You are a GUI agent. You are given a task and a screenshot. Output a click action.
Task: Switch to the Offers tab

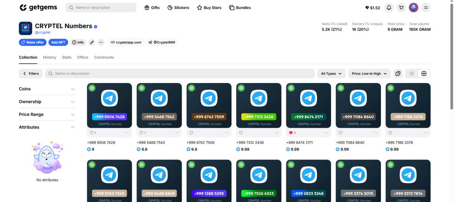[83, 57]
